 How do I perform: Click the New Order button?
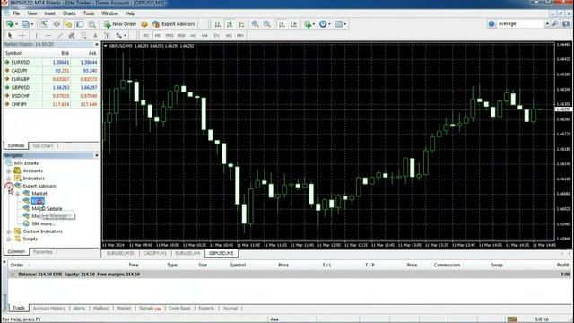(120, 24)
